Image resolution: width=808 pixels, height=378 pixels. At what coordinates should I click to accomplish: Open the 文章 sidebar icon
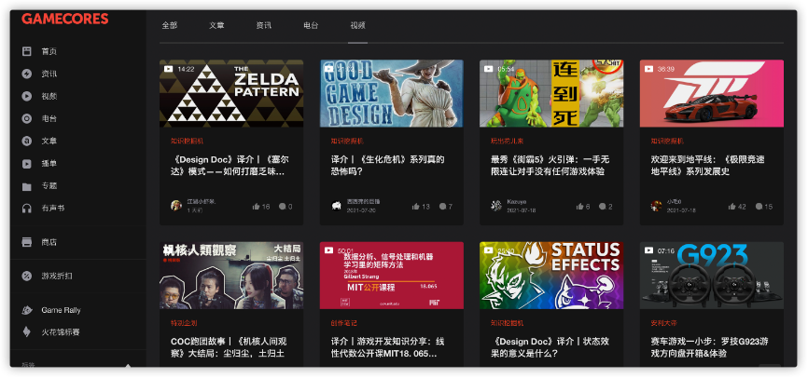pos(27,141)
